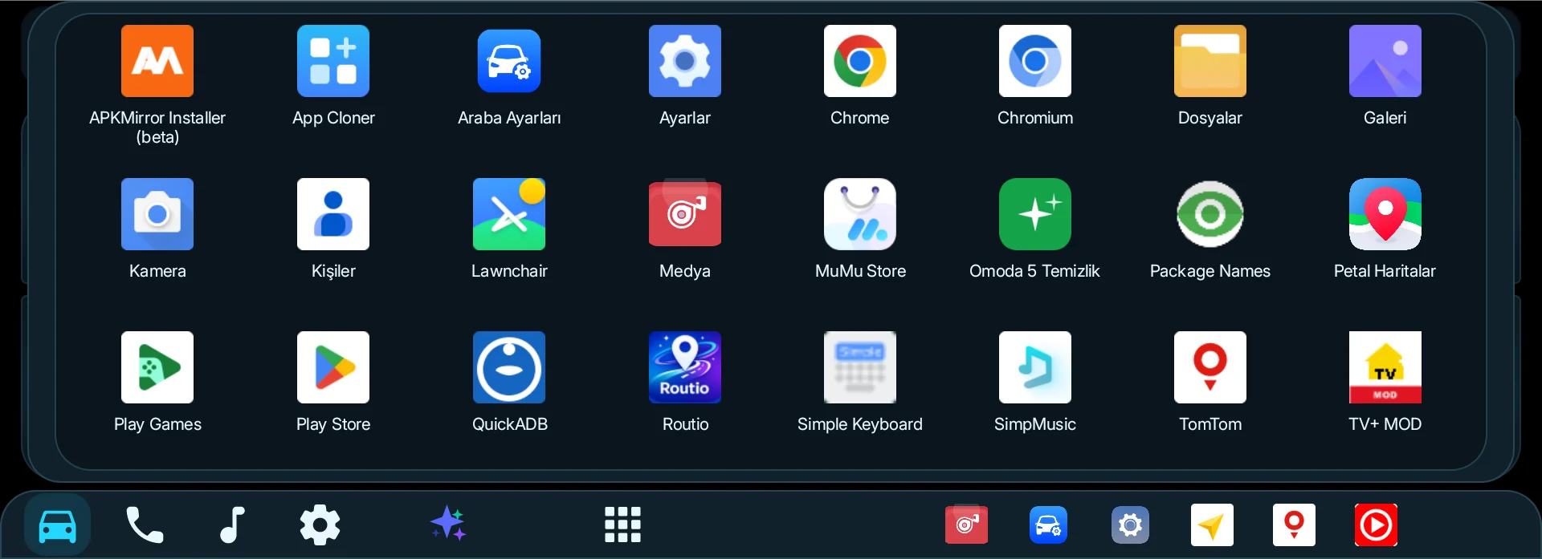Open Kamera app
The height and width of the screenshot is (559, 1542).
click(x=157, y=214)
